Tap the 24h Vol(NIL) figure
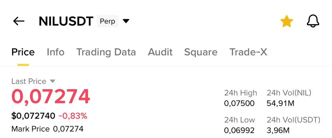Screen dimensions: 332x138 pyautogui.click(x=280, y=104)
